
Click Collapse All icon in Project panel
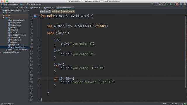20,8
